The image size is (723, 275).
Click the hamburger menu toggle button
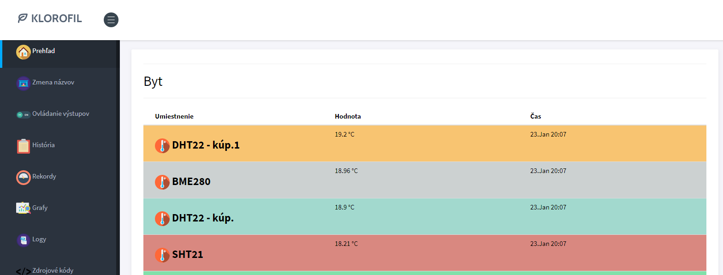pyautogui.click(x=111, y=20)
